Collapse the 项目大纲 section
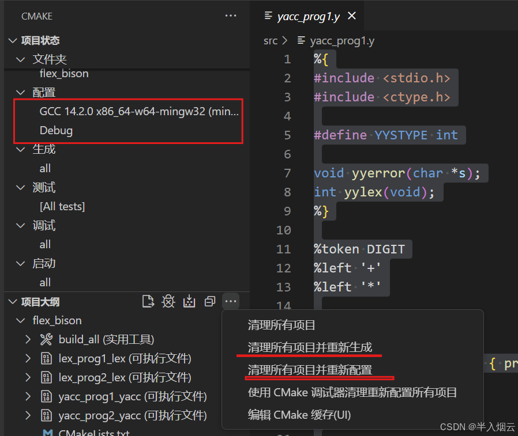 pyautogui.click(x=13, y=302)
